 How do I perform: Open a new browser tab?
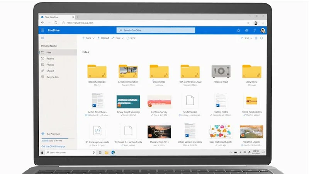[78, 17]
